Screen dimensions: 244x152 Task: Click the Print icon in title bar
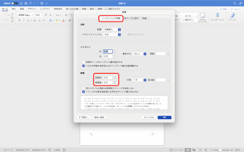(x=42, y=3)
